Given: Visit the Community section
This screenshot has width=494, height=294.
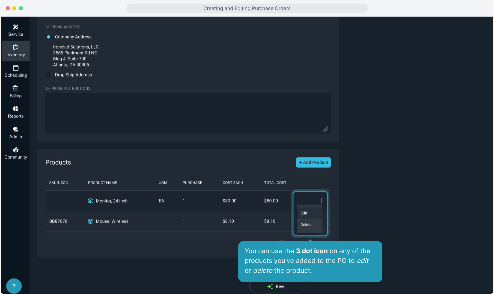Looking at the screenshot, I should (x=16, y=153).
